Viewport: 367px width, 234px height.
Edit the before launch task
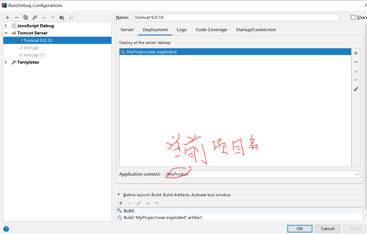pos(139,203)
